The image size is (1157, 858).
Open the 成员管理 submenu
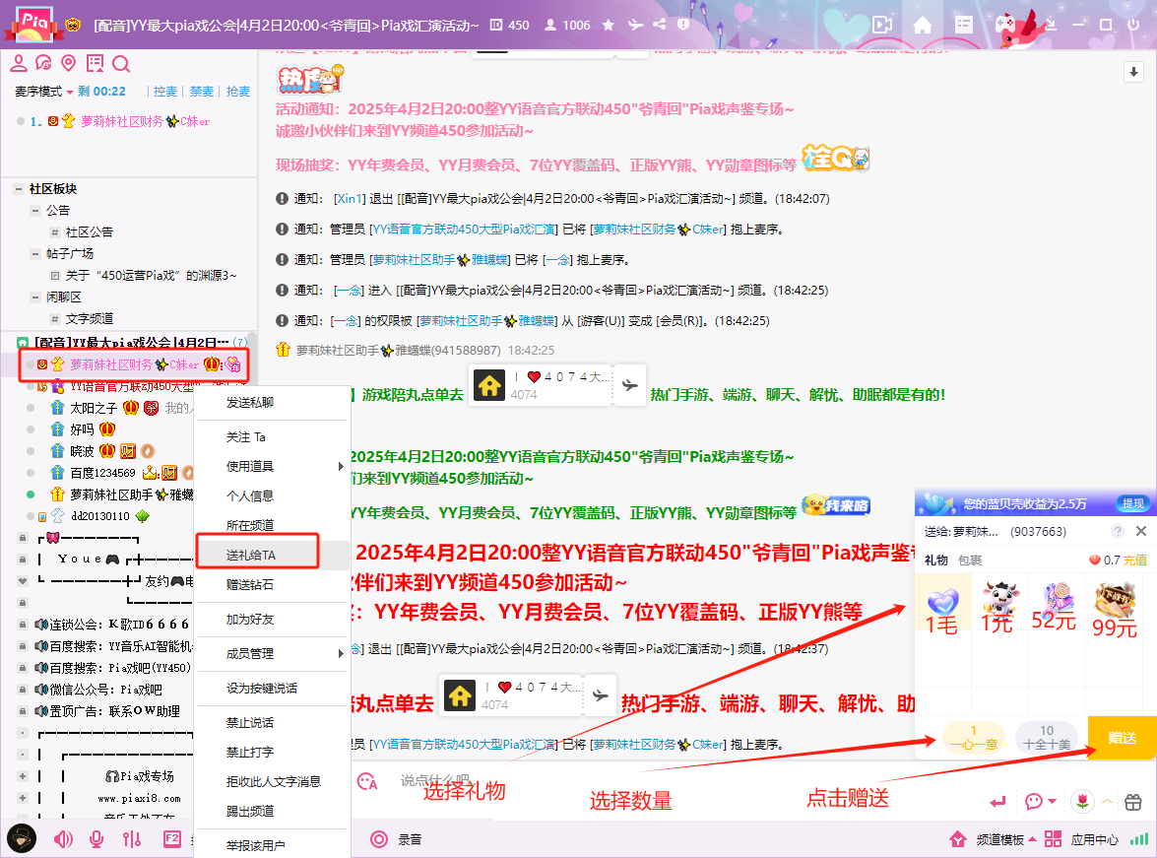point(272,653)
